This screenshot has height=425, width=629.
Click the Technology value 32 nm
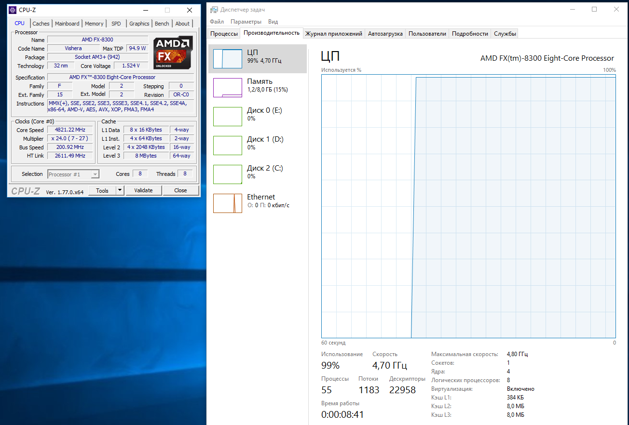coord(61,66)
